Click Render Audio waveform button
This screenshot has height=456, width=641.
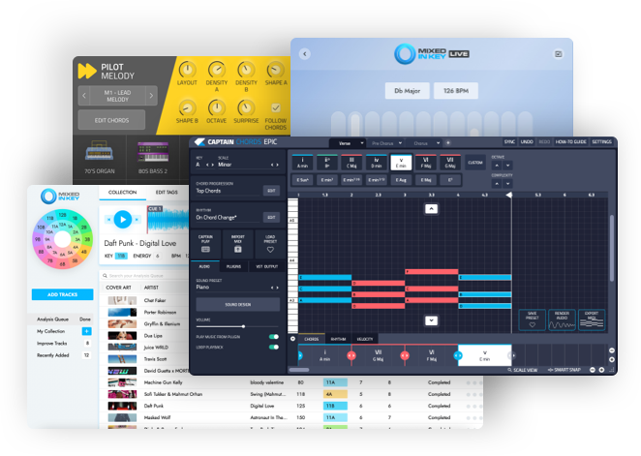pos(562,319)
